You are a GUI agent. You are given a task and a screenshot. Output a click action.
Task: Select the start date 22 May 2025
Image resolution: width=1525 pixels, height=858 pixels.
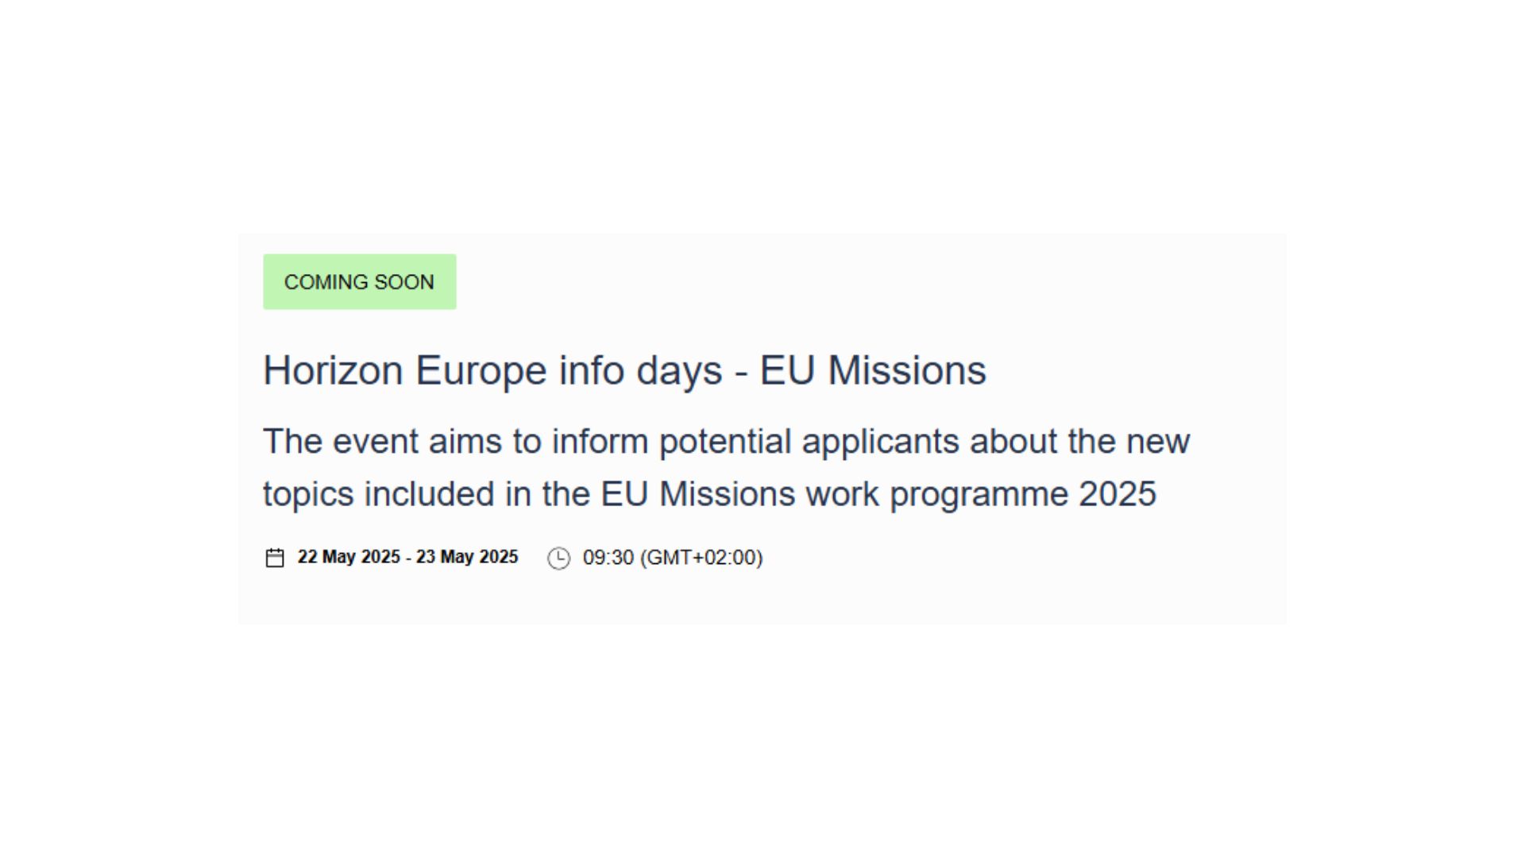[349, 557]
